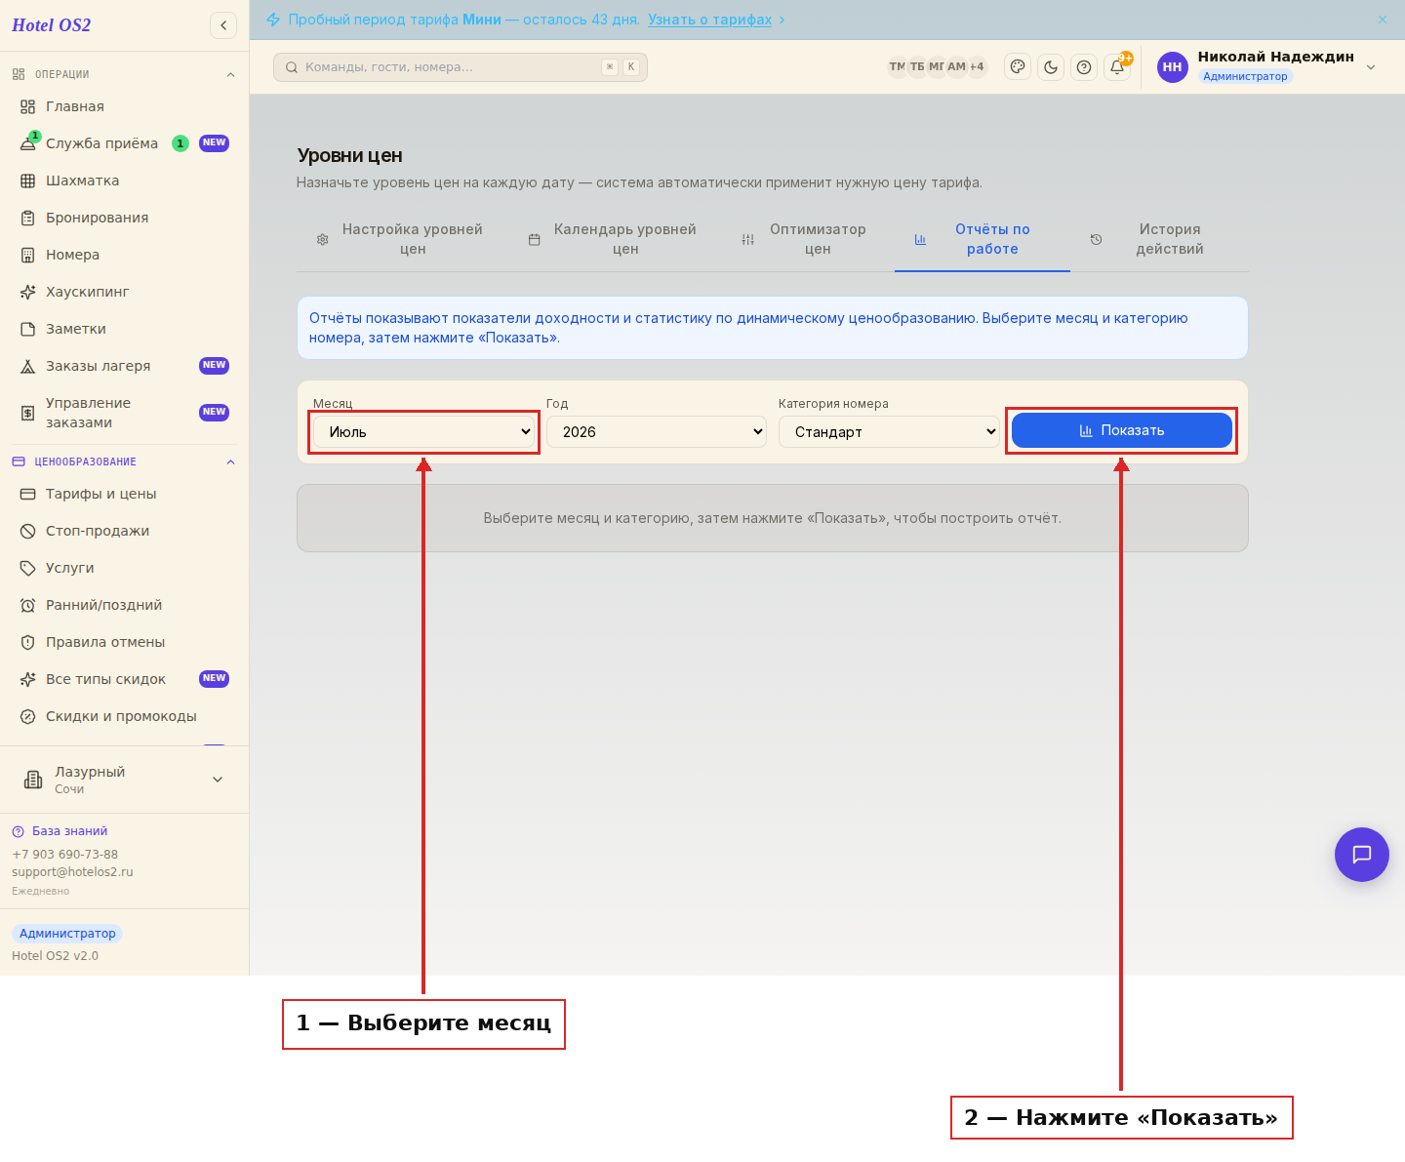Open Шахматка from the sidebar menu
Image resolution: width=1405 pixels, height=1162 pixels.
[x=124, y=180]
